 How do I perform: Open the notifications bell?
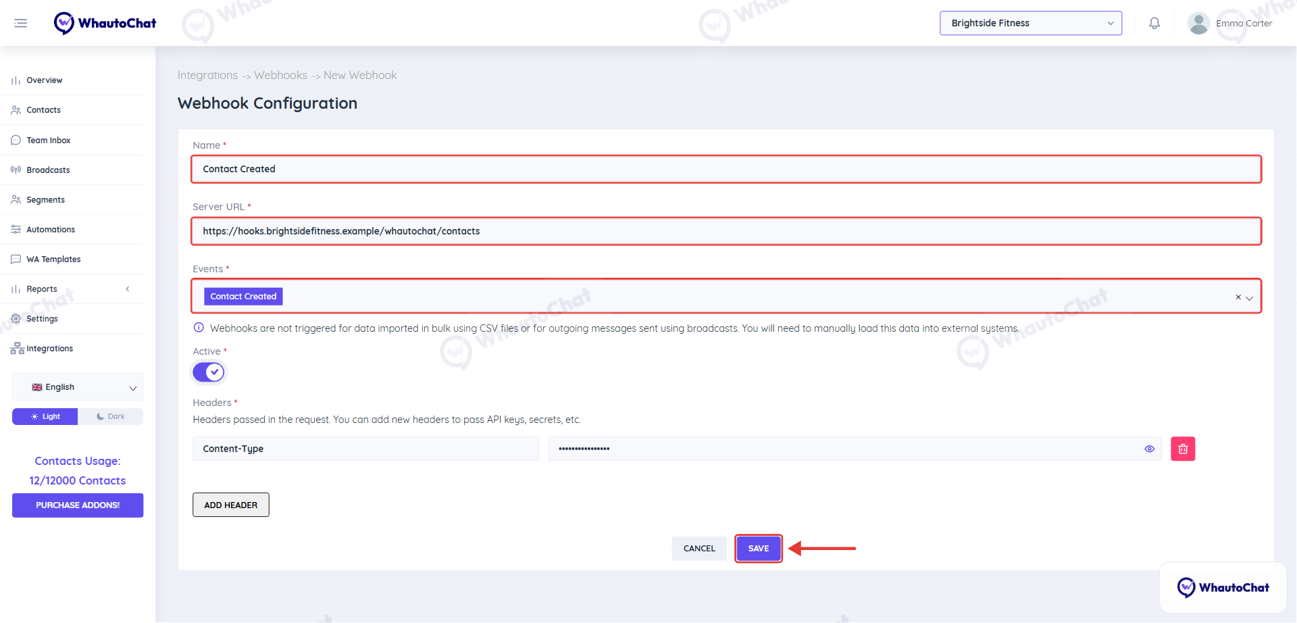tap(1154, 23)
